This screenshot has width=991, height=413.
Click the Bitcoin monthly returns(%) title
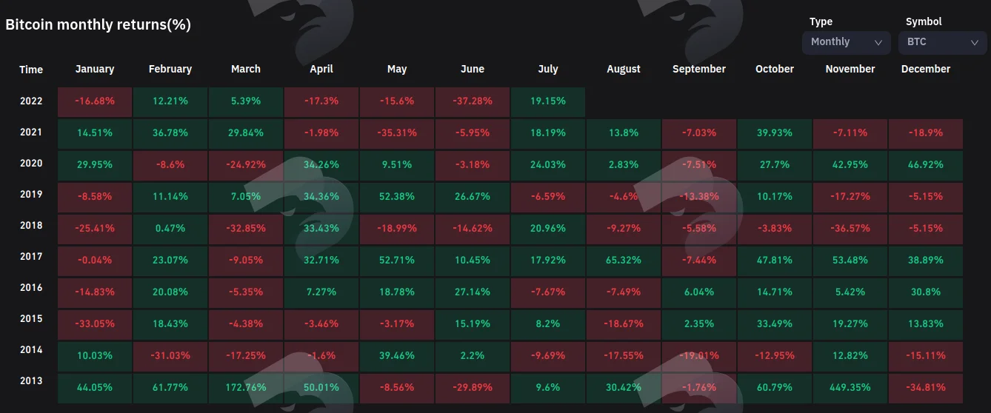coord(99,24)
